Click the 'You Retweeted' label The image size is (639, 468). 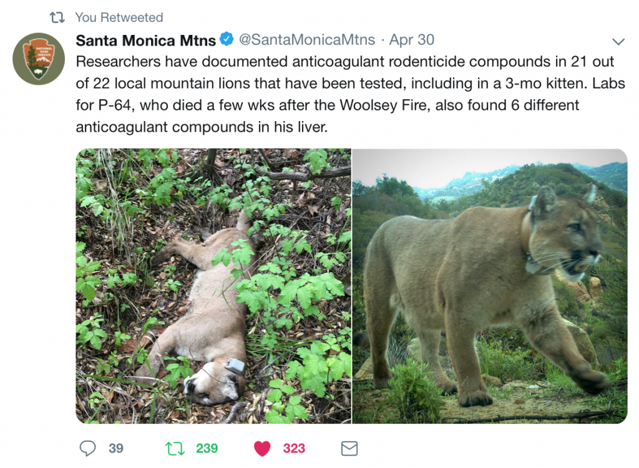pos(119,17)
